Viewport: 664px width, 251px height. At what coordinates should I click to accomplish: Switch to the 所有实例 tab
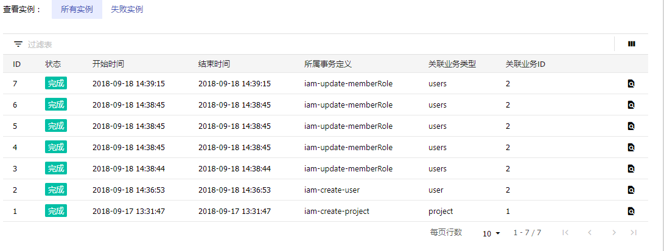click(77, 9)
